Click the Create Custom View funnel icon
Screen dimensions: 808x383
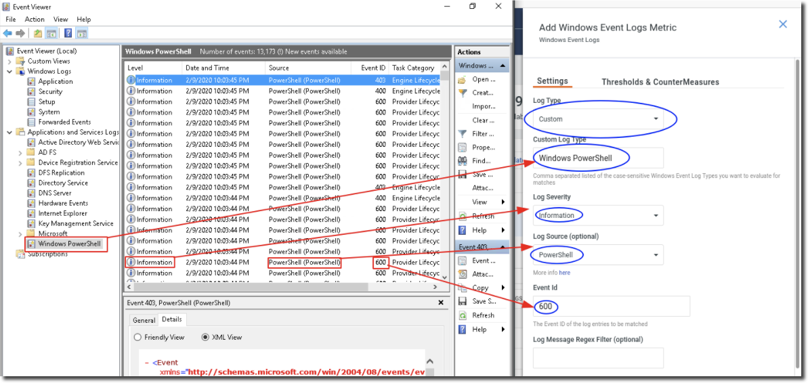click(463, 93)
